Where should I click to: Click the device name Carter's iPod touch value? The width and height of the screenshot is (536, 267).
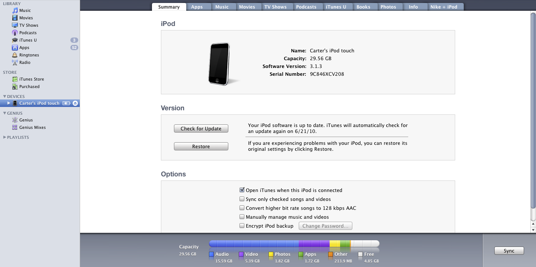pos(332,51)
